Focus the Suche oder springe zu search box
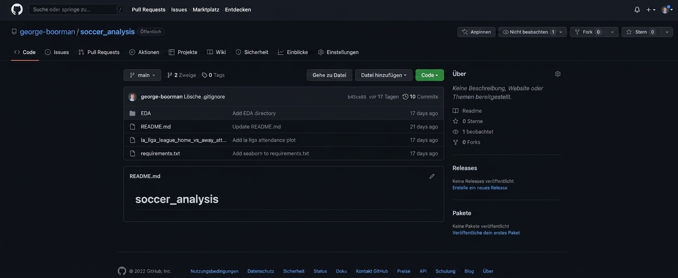The image size is (678, 278). click(77, 9)
